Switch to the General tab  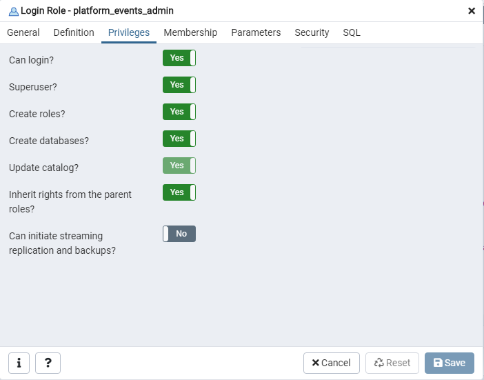tap(23, 32)
